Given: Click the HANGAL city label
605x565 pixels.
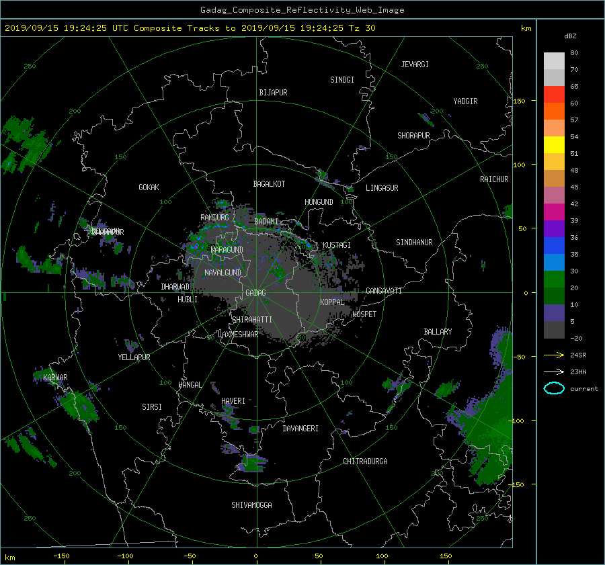Looking at the screenshot, I should [x=190, y=385].
